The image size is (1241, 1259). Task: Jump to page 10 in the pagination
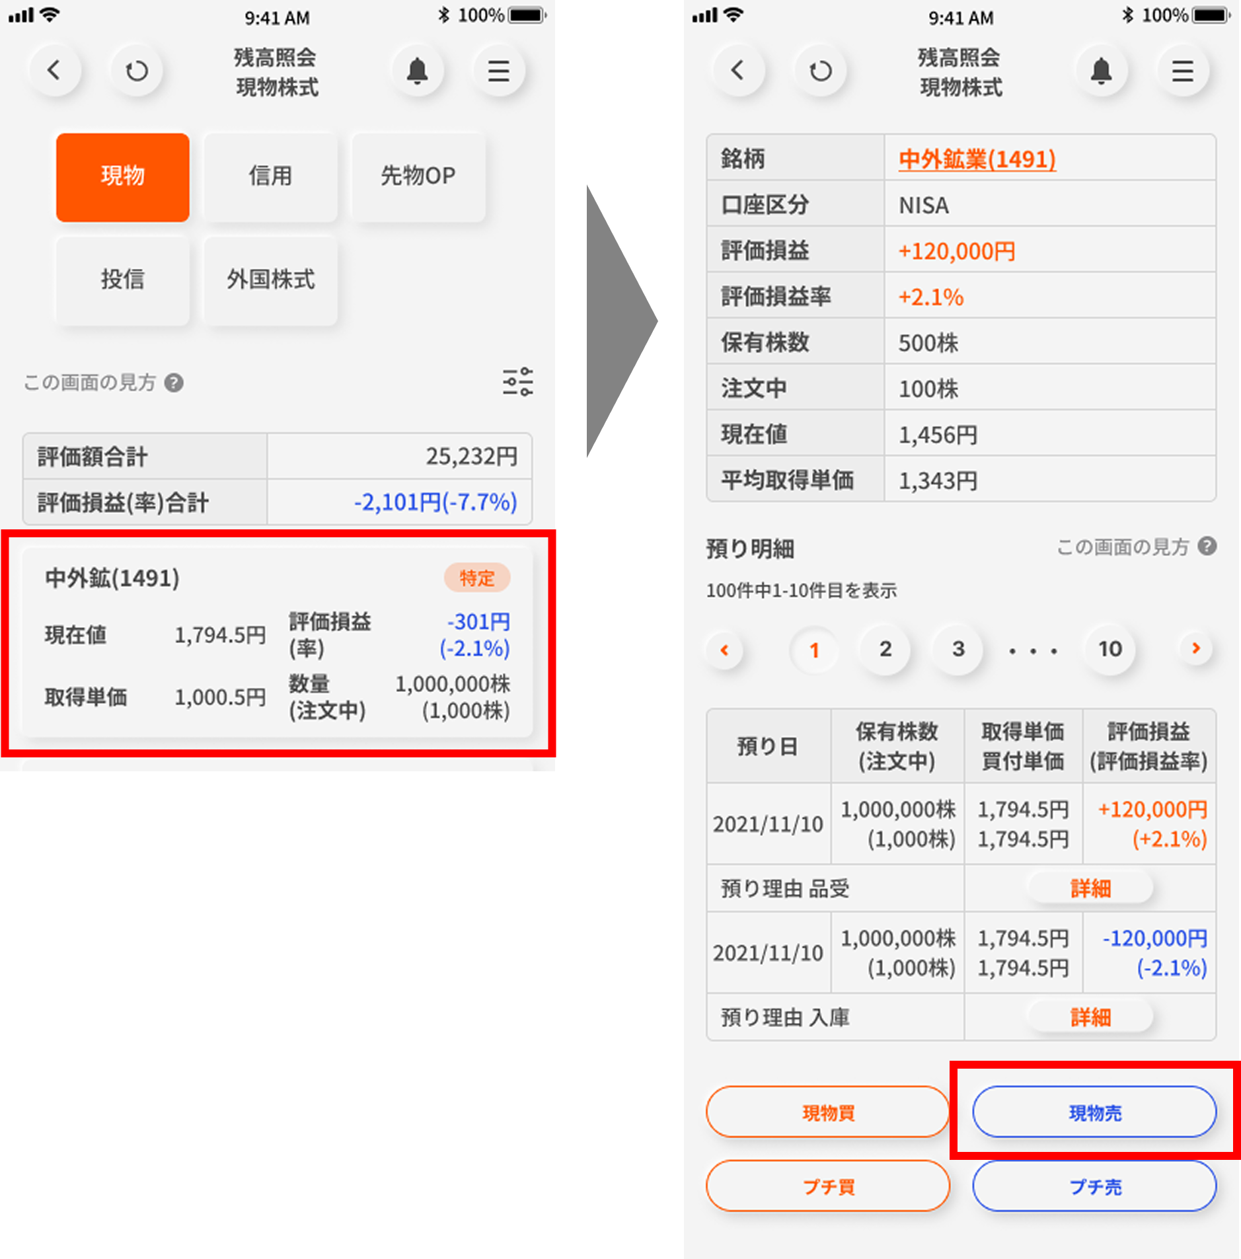[x=1110, y=649]
